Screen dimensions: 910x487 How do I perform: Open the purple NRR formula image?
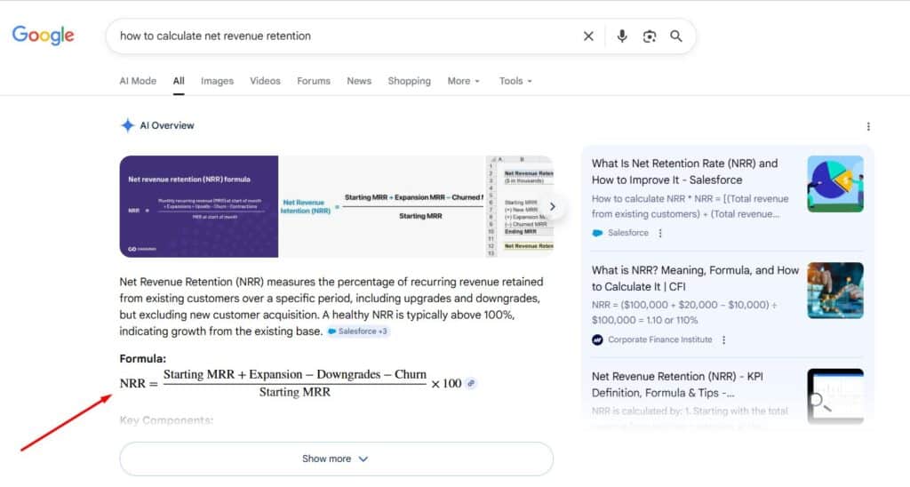198,206
